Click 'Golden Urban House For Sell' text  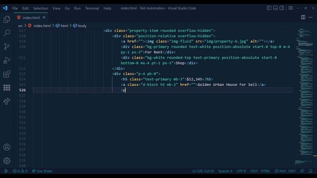pyautogui.click(x=227, y=85)
